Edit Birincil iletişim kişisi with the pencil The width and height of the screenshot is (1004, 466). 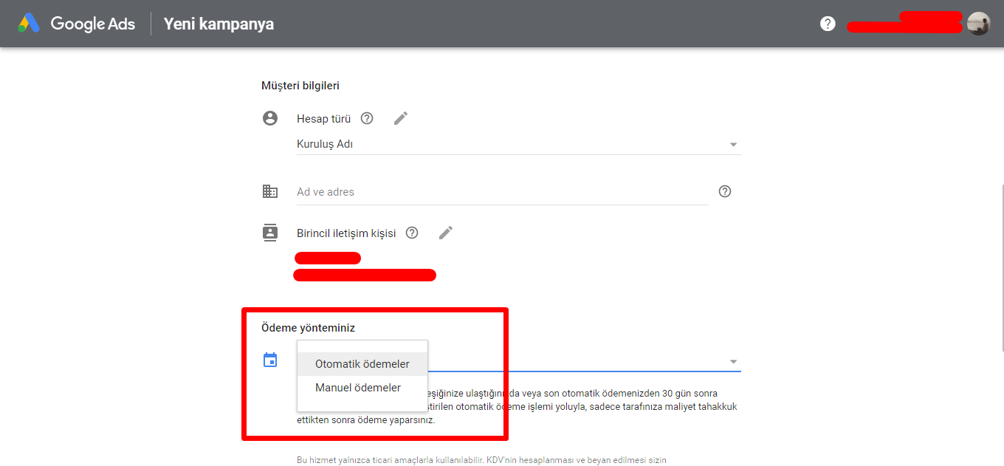coord(446,233)
